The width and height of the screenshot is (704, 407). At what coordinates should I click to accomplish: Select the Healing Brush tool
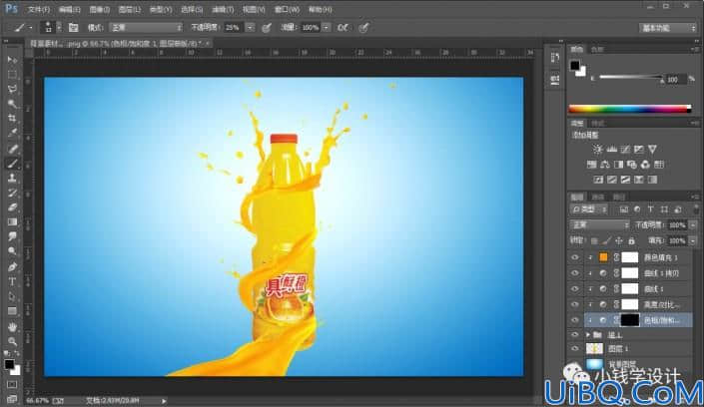(x=12, y=148)
